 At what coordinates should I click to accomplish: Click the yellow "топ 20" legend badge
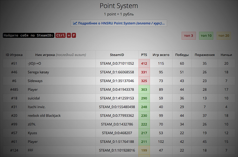point(223,35)
